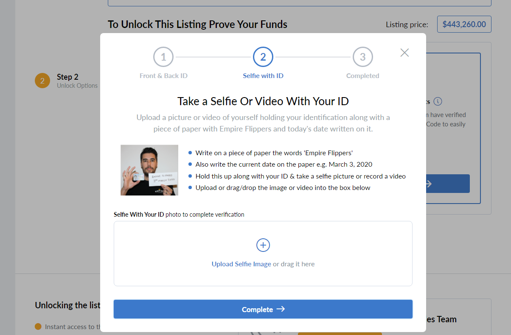
Task: Click 'Also write the current date' instruction
Action: [284, 165]
